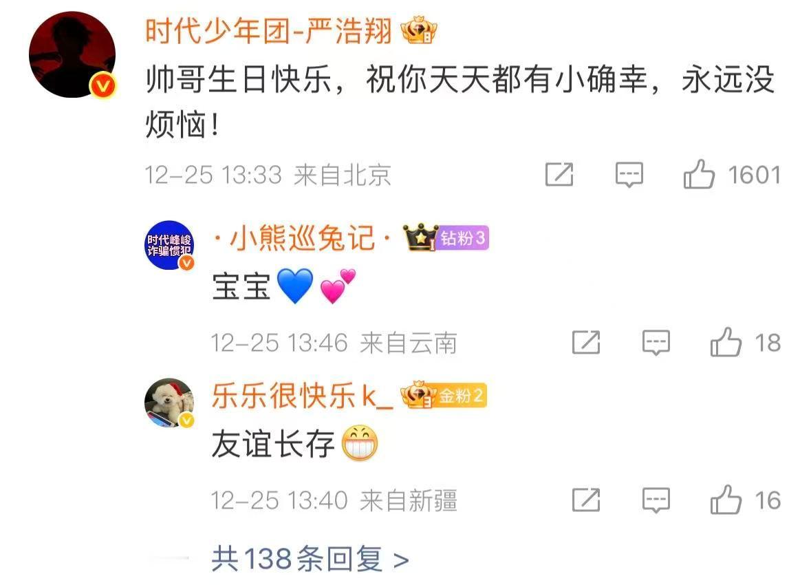This screenshot has height=585, width=811.
Task: Expand all 138 replies
Action: coord(310,559)
